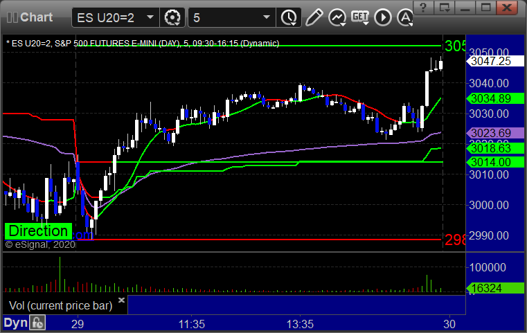Click the Dyn scaling label

pos(15,323)
